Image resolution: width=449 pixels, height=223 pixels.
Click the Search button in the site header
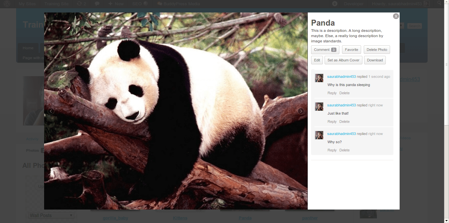click(x=414, y=26)
